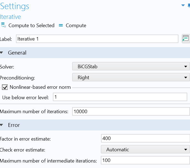
Task: Open the Solver dropdown showing BiCGStab
Action: point(131,66)
